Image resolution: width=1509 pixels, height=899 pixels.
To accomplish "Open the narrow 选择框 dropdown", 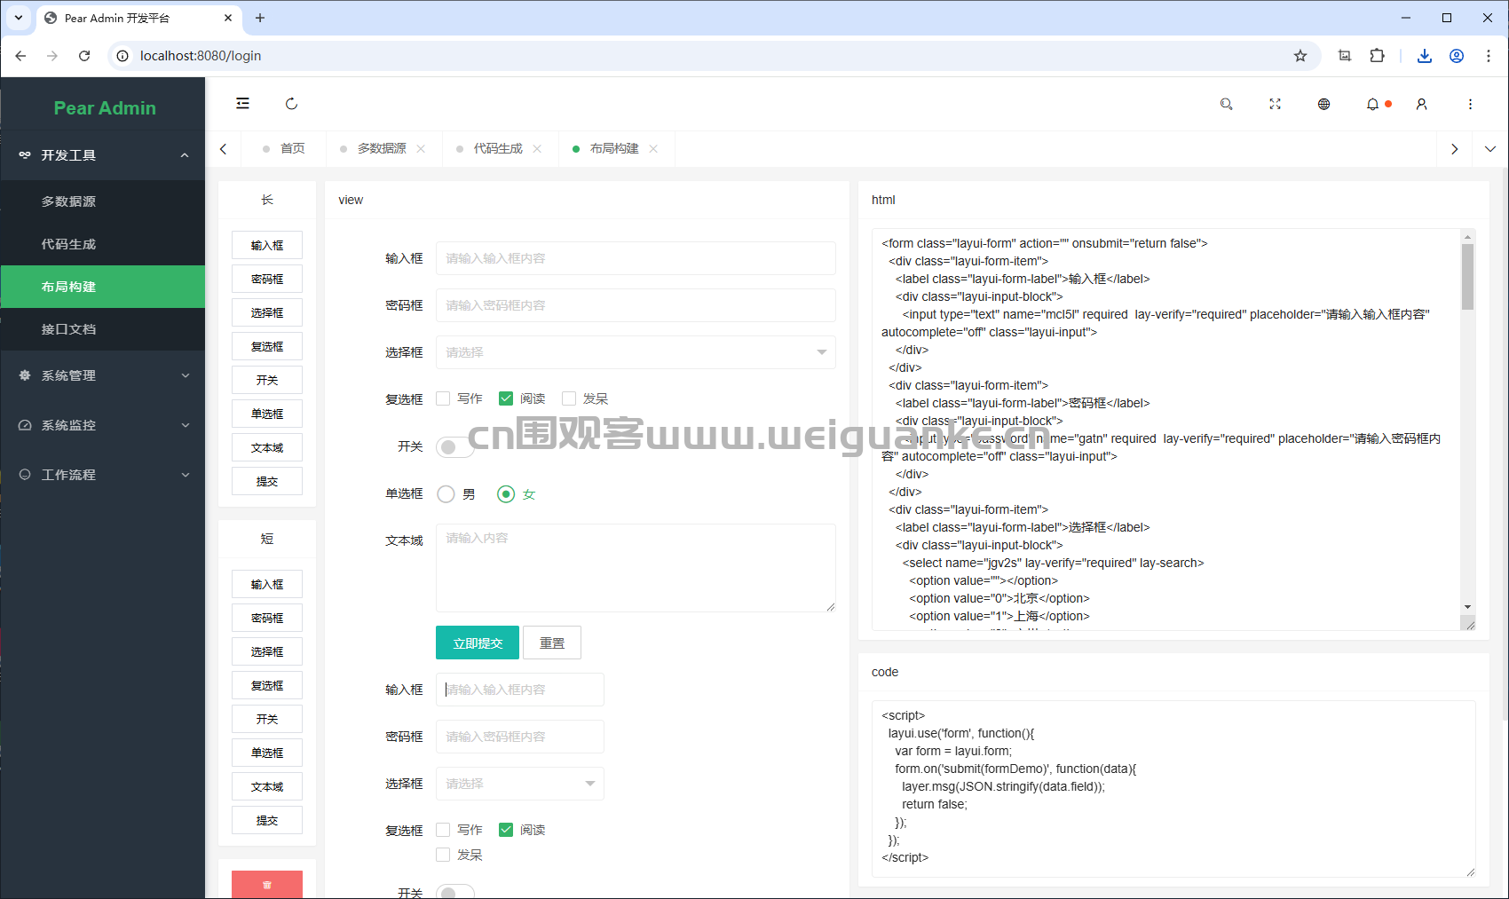I will 520,784.
